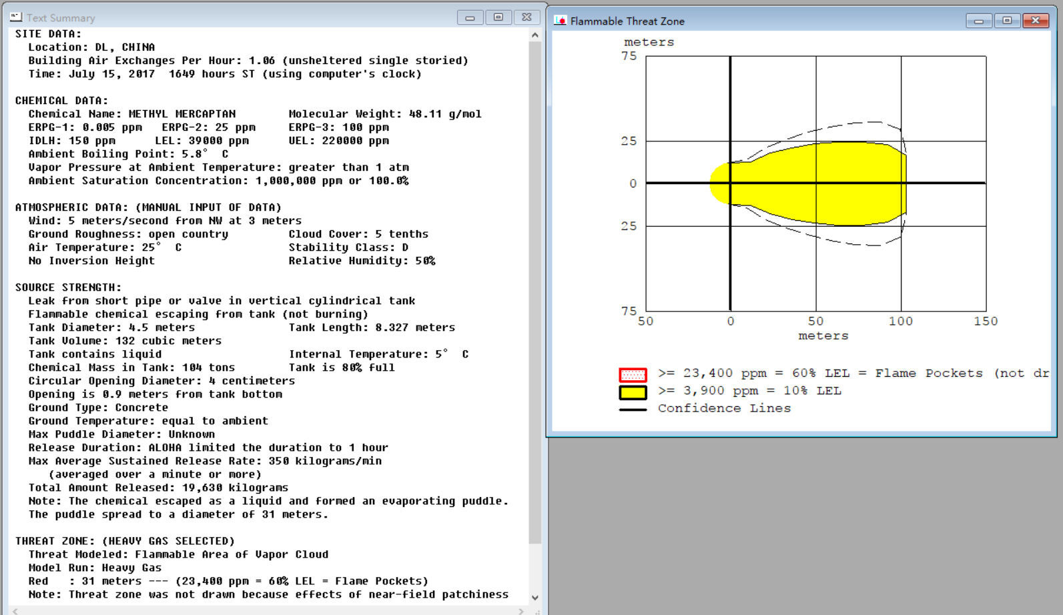Click 'Tank Diameter: 4.5 meters' text

111,328
